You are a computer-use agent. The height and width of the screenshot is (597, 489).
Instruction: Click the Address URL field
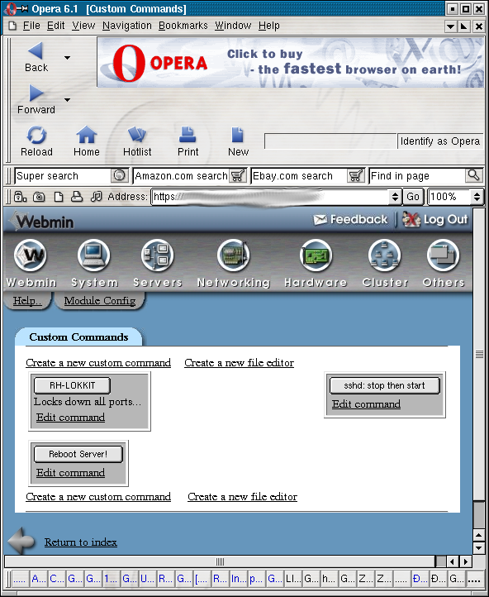point(270,197)
